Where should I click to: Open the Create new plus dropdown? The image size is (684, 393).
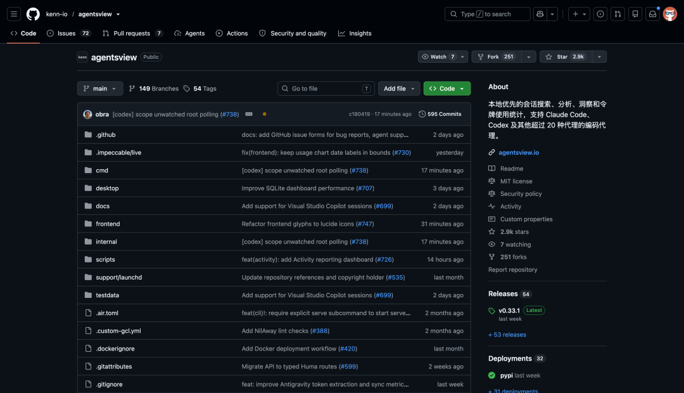tap(579, 14)
